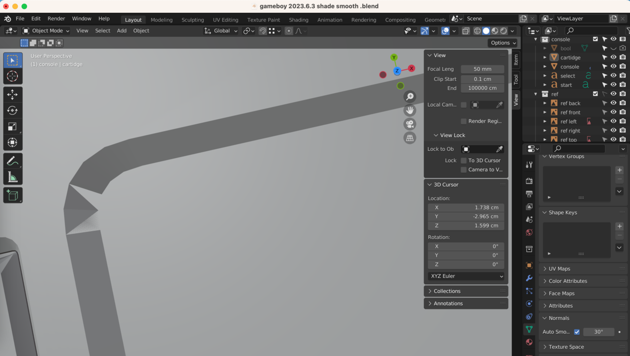
Task: Activate the Annotate pencil tool
Action: pos(12,161)
